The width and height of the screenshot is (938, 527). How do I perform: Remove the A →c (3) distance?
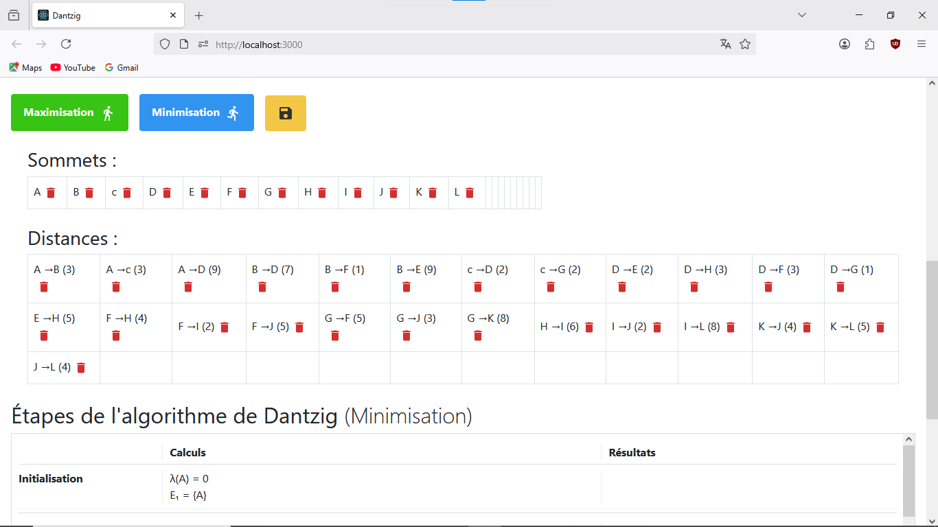[x=116, y=287]
